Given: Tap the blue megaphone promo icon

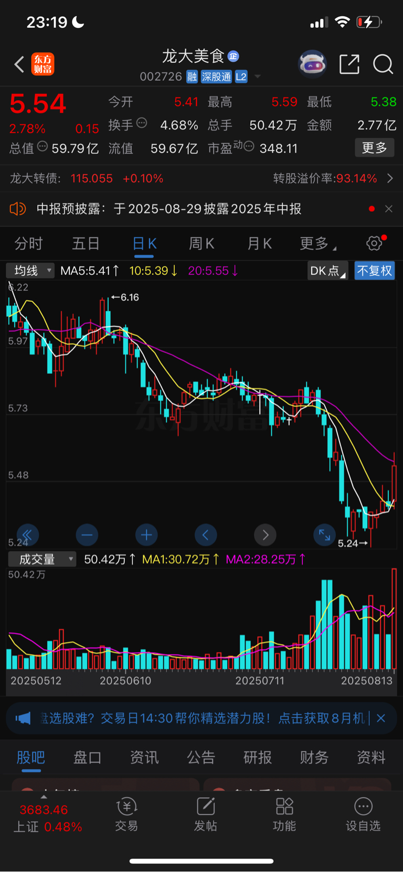Looking at the screenshot, I should pyautogui.click(x=23, y=718).
